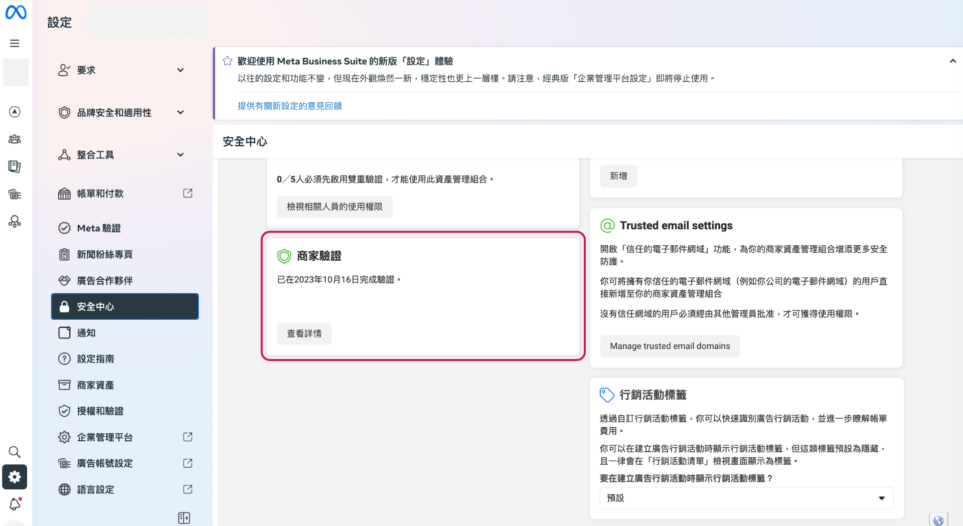Select 通知 in the settings menu

point(86,333)
